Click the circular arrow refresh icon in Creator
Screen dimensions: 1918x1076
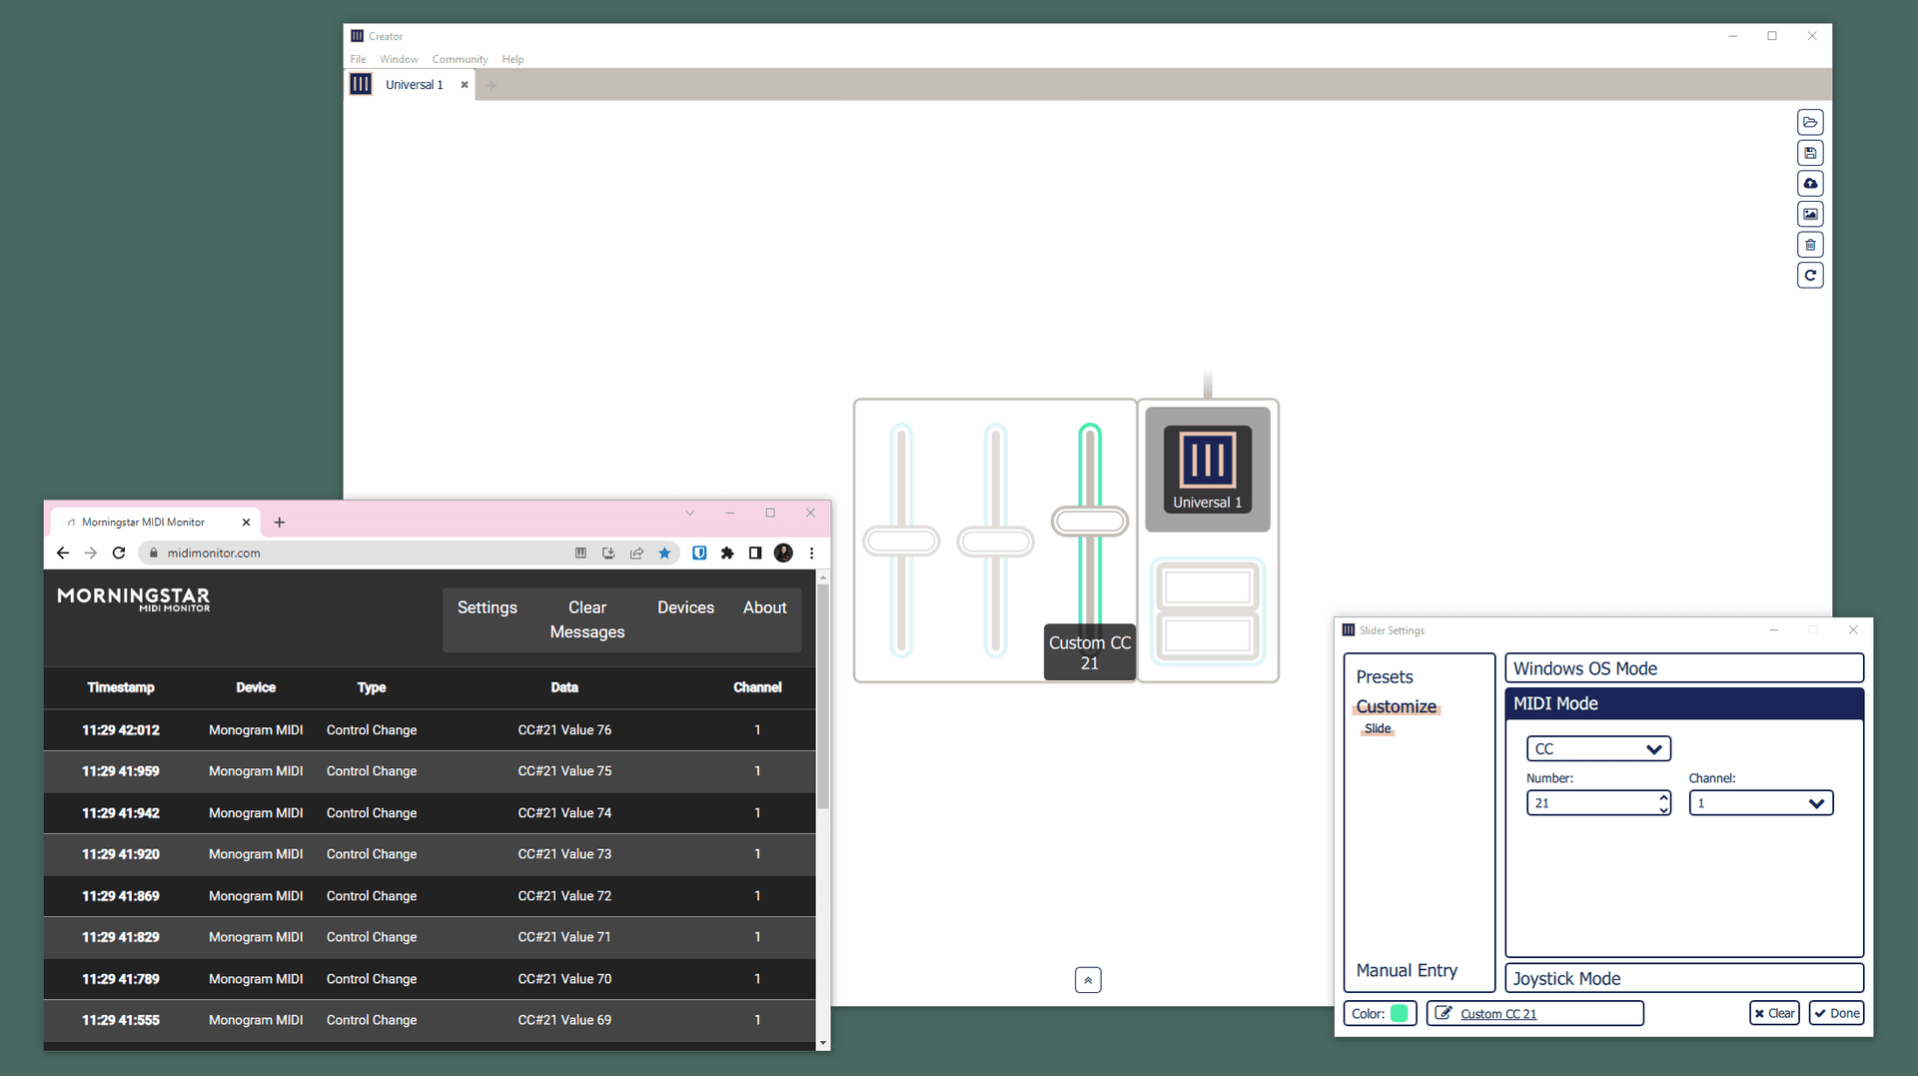1809,276
